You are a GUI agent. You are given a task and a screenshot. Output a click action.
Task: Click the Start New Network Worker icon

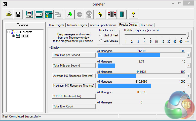coord(48,14)
